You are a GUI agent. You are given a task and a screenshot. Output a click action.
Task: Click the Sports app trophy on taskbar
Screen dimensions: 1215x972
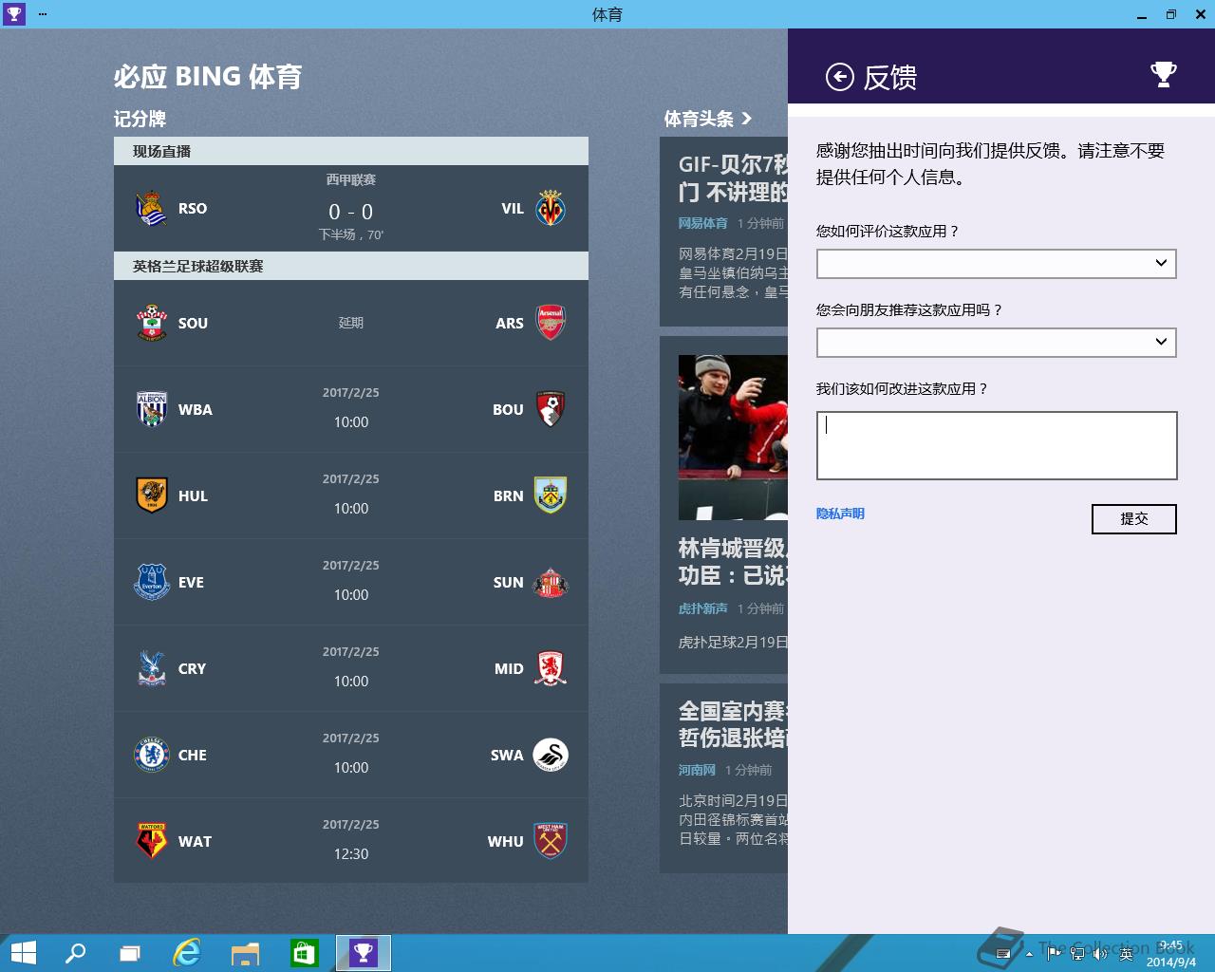pyautogui.click(x=364, y=953)
